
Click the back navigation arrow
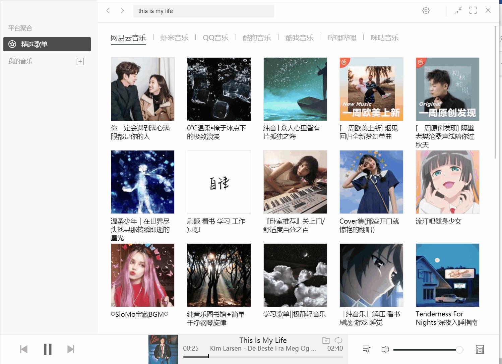108,10
